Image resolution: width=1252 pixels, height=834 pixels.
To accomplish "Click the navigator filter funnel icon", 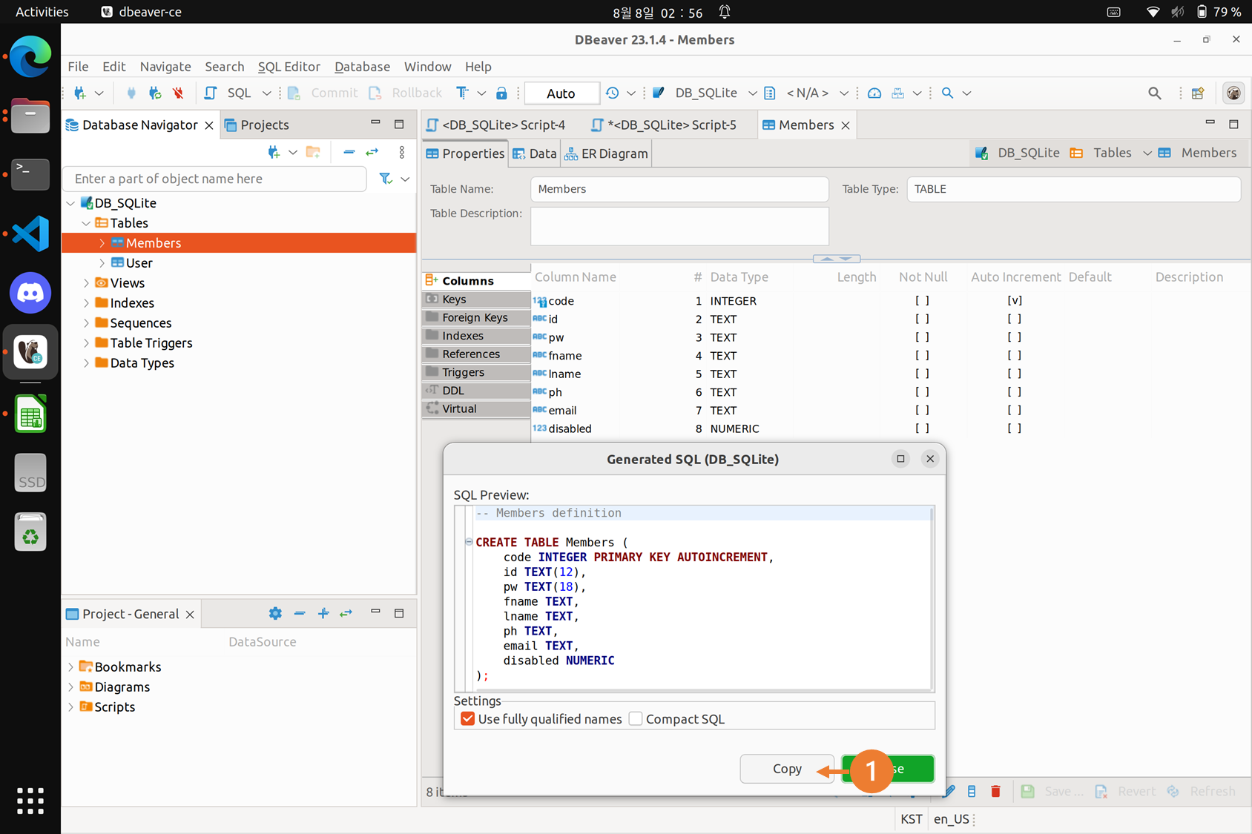I will coord(386,179).
